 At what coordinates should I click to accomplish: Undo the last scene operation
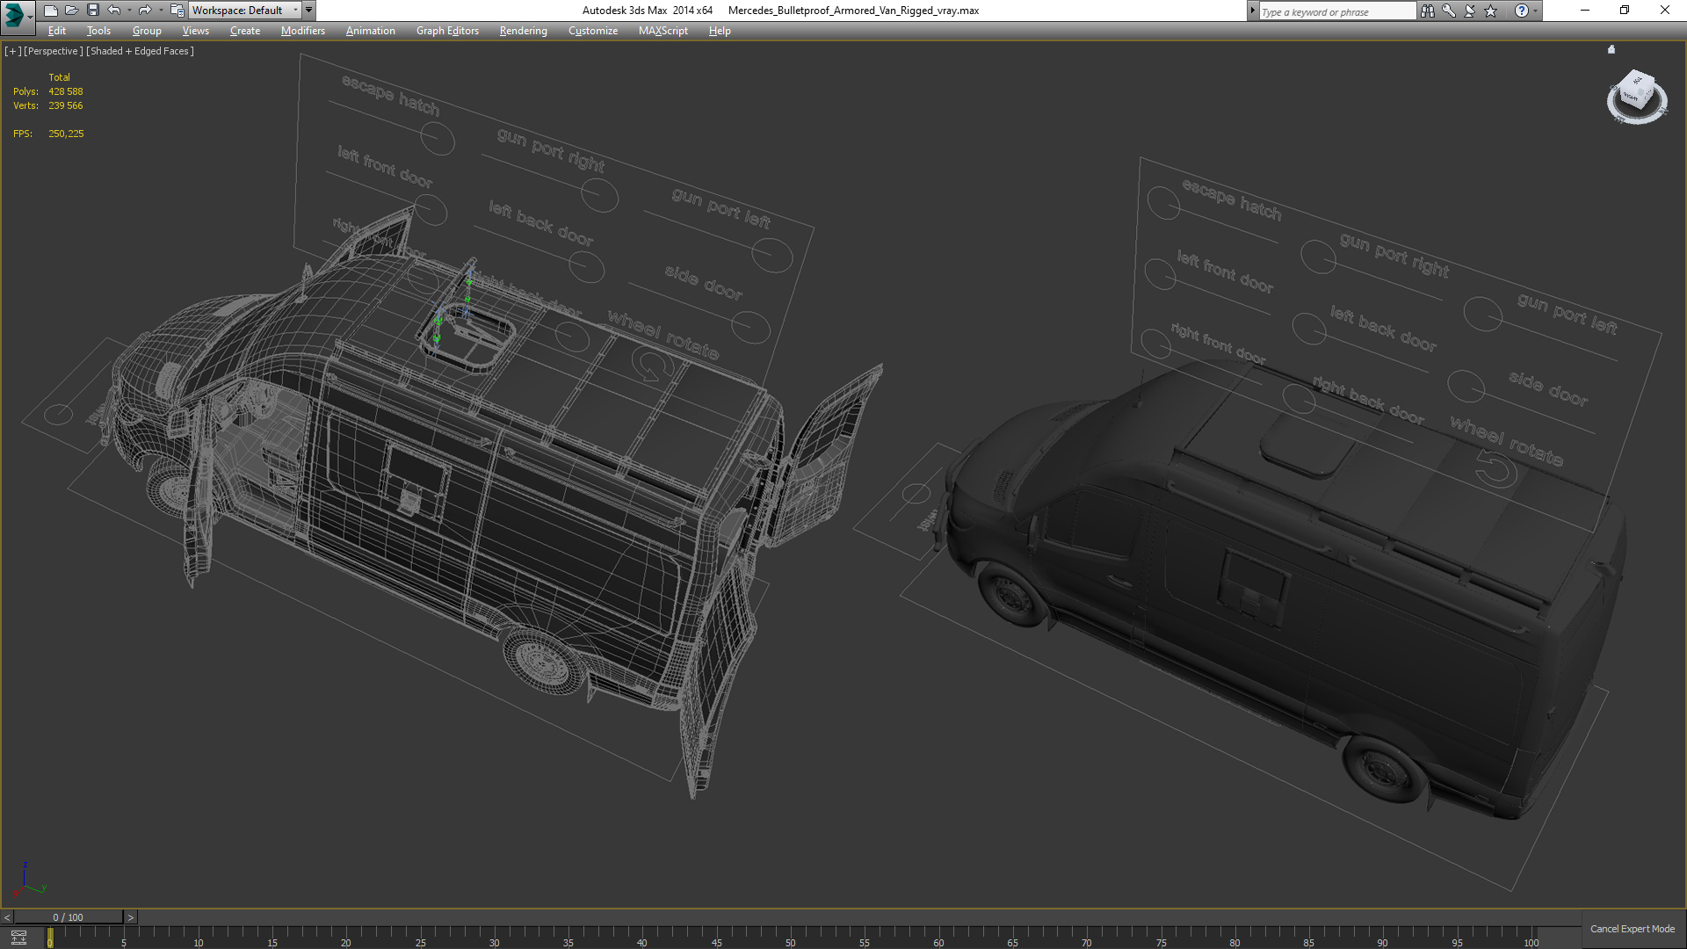point(113,11)
